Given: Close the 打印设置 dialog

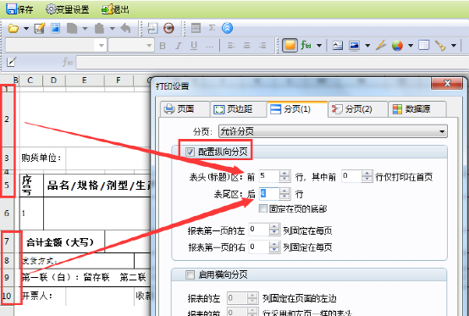Looking at the screenshot, I should tap(447, 83).
